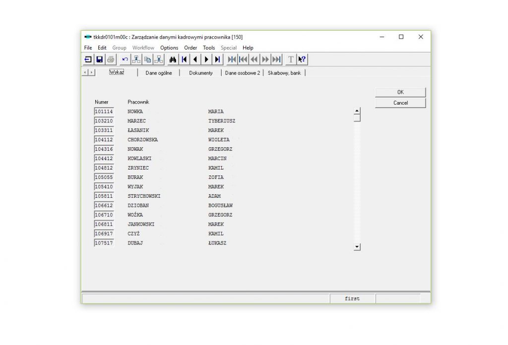
Task: Open the Order menu
Action: click(x=190, y=48)
